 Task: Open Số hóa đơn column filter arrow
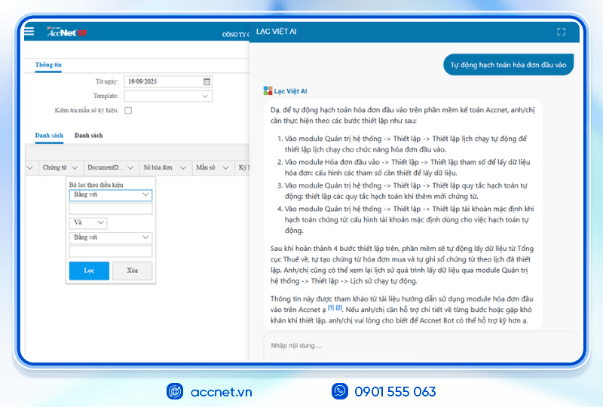click(x=183, y=168)
